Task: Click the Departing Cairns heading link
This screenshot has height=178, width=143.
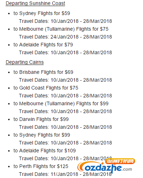Action: pos(25,62)
